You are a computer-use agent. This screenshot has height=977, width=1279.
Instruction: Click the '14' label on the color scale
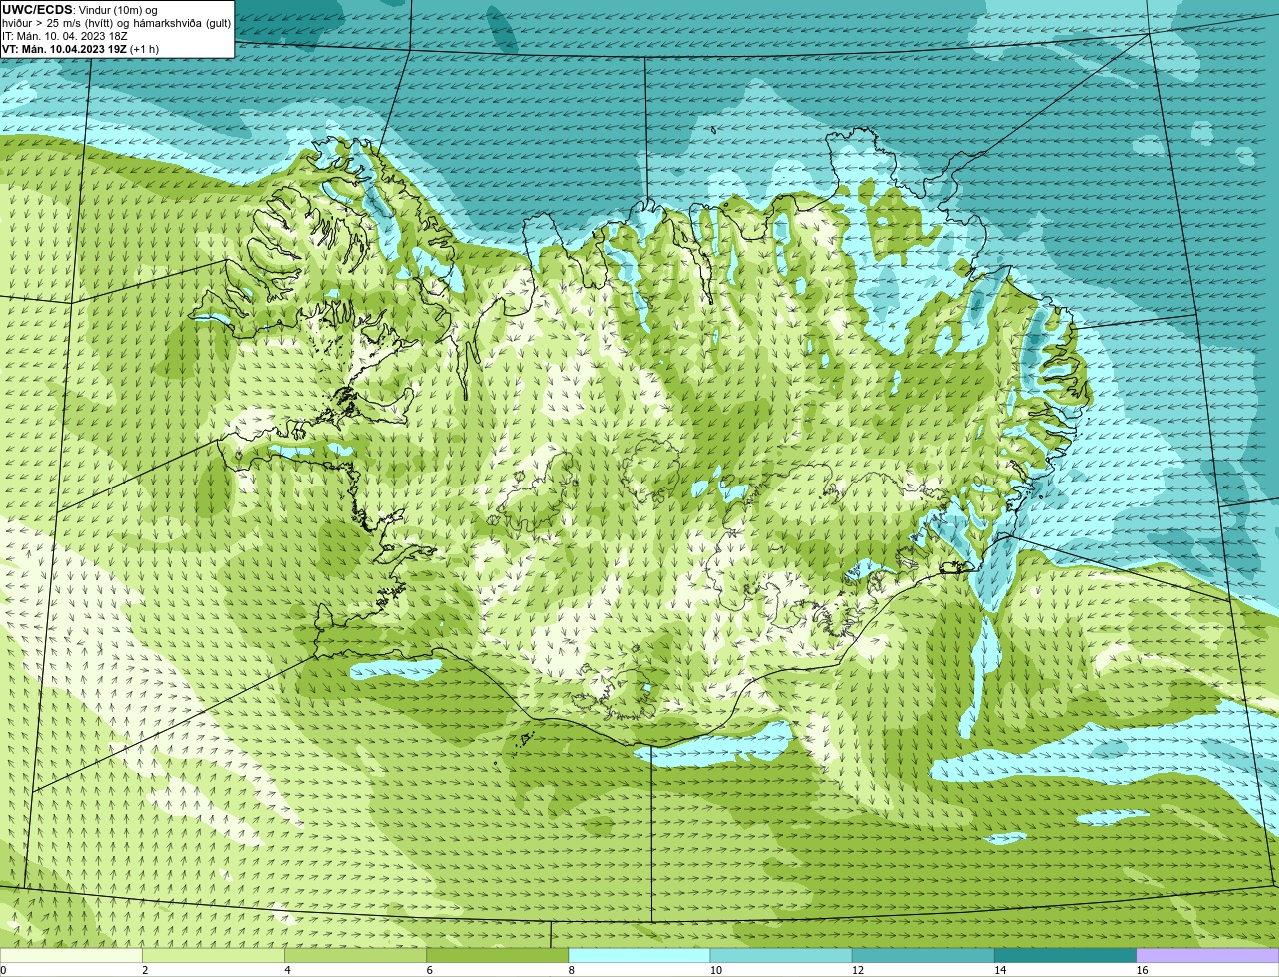(x=1000, y=970)
